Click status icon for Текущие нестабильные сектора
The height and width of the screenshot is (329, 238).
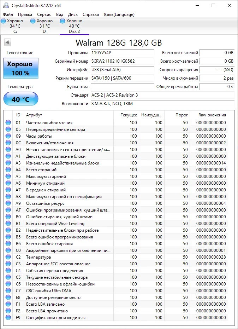tap(8, 277)
